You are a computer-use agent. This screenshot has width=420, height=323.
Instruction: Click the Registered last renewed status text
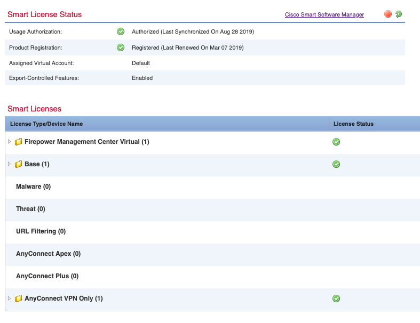click(x=187, y=47)
